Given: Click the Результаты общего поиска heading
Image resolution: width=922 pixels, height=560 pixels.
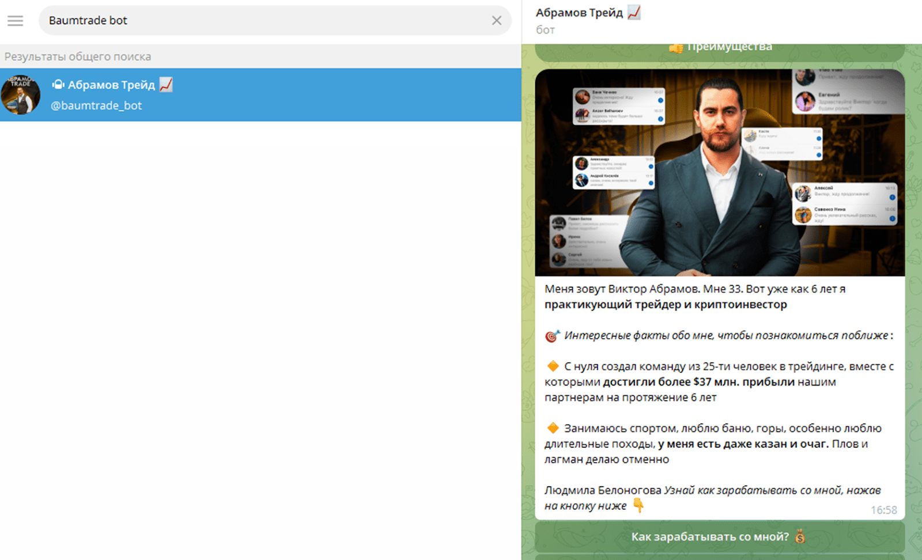Looking at the screenshot, I should [78, 56].
